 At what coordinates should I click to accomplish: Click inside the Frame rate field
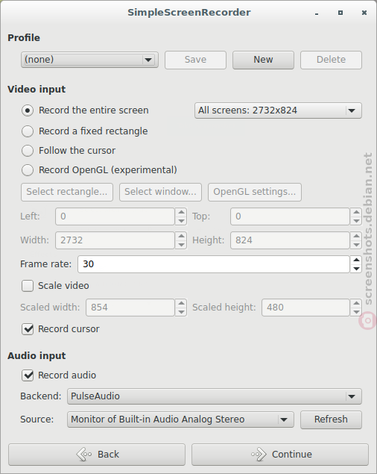(x=214, y=264)
